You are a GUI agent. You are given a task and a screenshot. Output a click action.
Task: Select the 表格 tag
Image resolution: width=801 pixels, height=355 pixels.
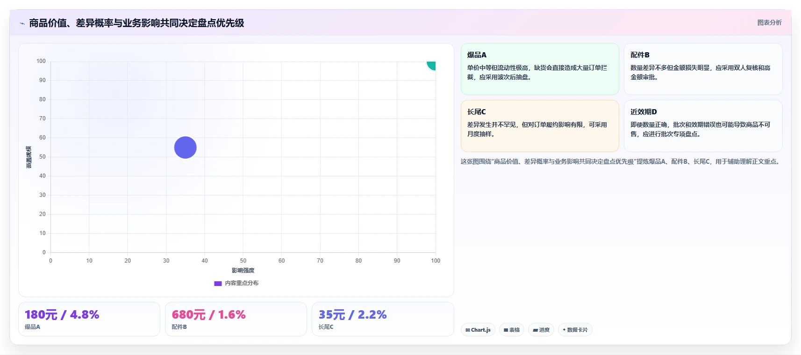[x=512, y=330]
